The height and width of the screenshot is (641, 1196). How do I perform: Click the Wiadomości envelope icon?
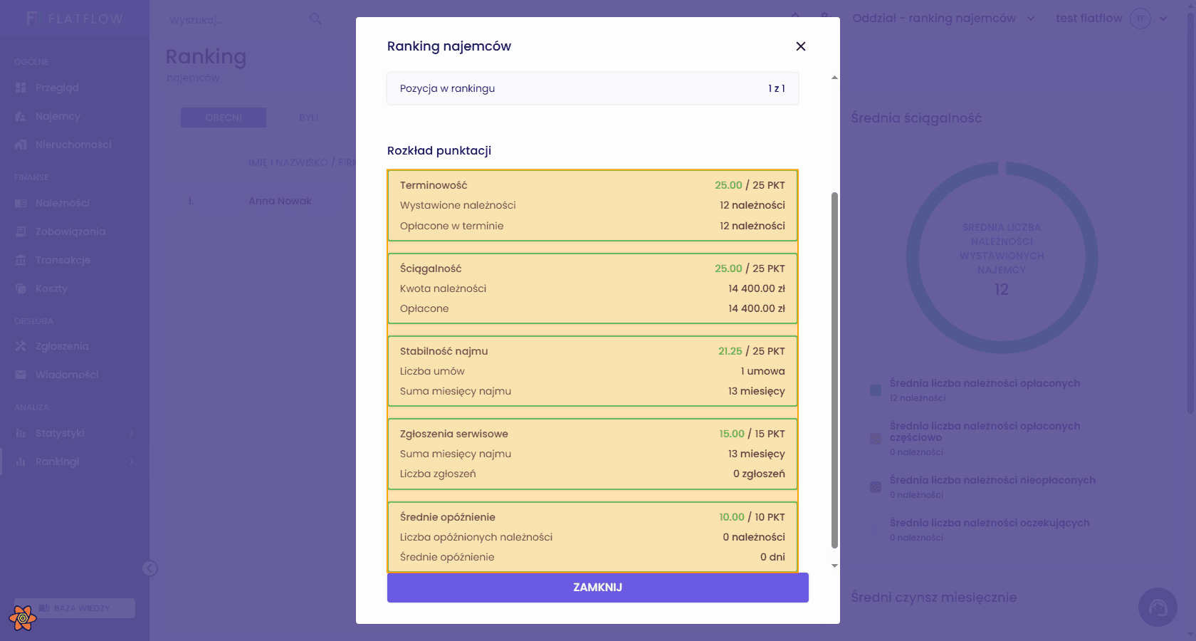21,375
